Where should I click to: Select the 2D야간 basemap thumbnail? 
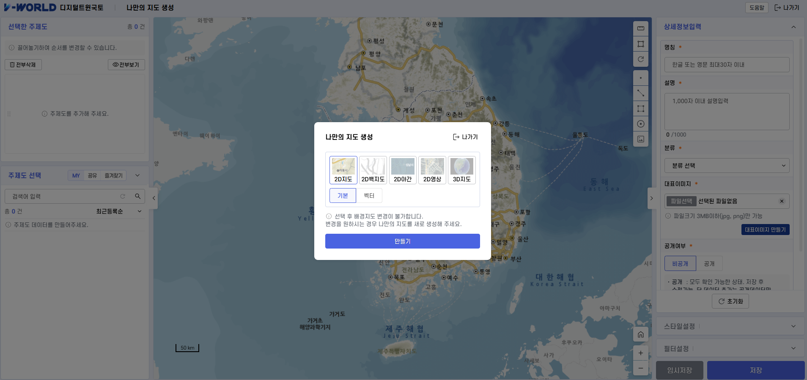(x=402, y=170)
